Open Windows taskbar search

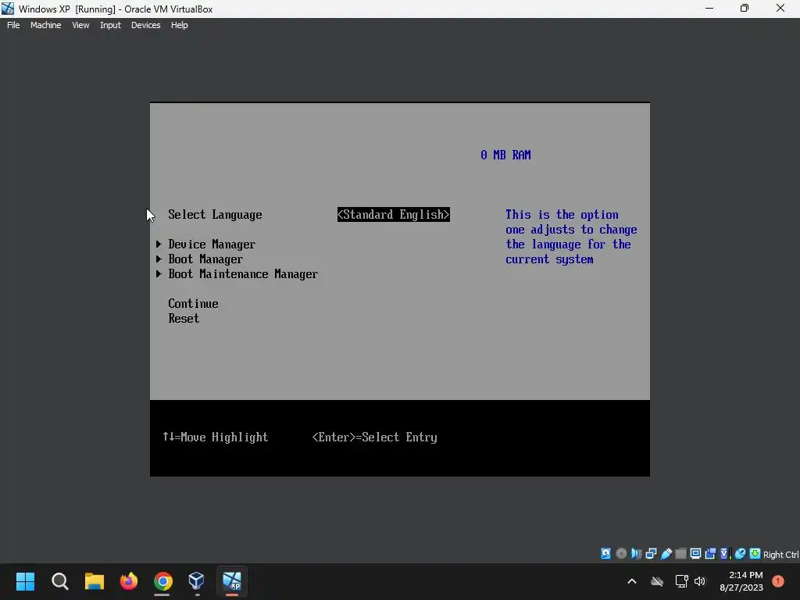point(59,581)
